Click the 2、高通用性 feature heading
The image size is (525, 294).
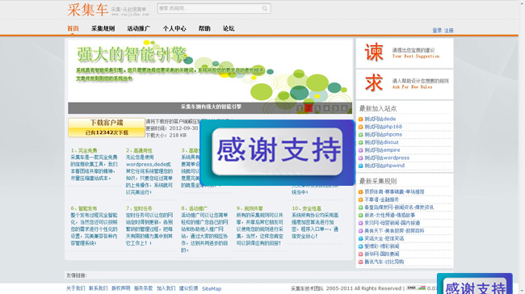point(139,151)
